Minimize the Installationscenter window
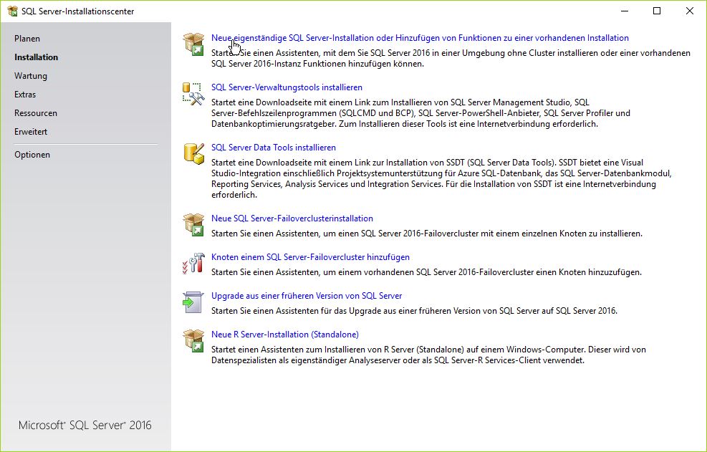Screen dimensions: 707x452 [625, 11]
